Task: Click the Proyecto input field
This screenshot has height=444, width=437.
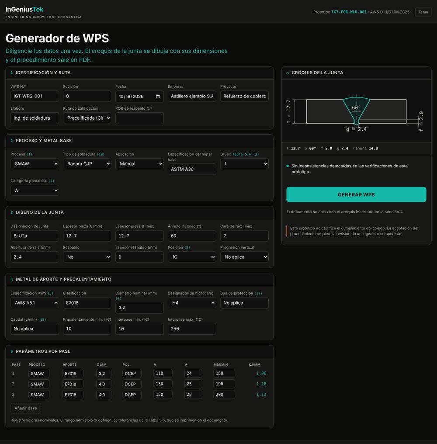Action: [x=244, y=96]
